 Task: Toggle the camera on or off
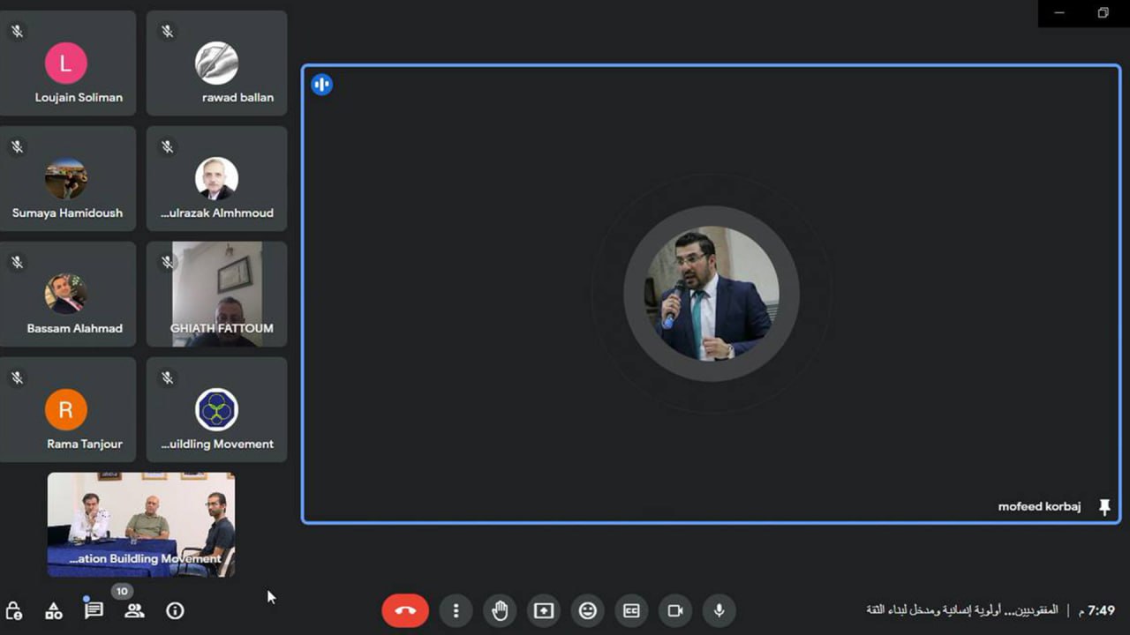[675, 610]
